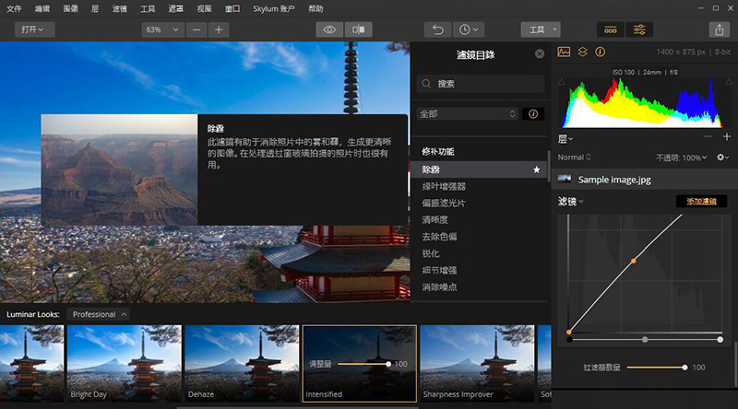Open the 图像 menu
The height and width of the screenshot is (409, 738).
[x=71, y=8]
